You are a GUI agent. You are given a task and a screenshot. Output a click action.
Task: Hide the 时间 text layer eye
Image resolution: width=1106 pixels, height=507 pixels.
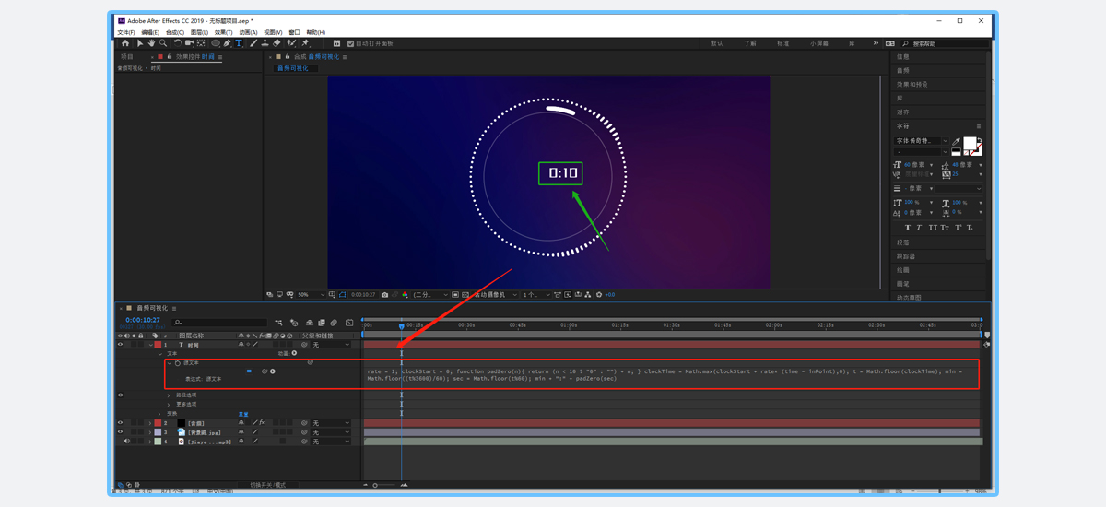point(120,345)
